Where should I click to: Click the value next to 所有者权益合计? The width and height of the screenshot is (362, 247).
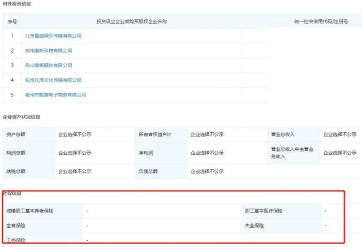click(207, 134)
